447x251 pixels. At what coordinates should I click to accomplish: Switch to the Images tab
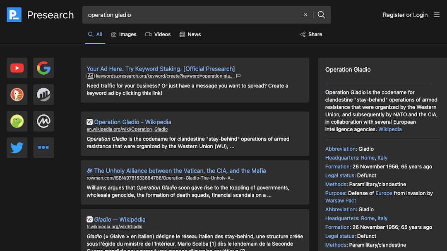pos(124,34)
